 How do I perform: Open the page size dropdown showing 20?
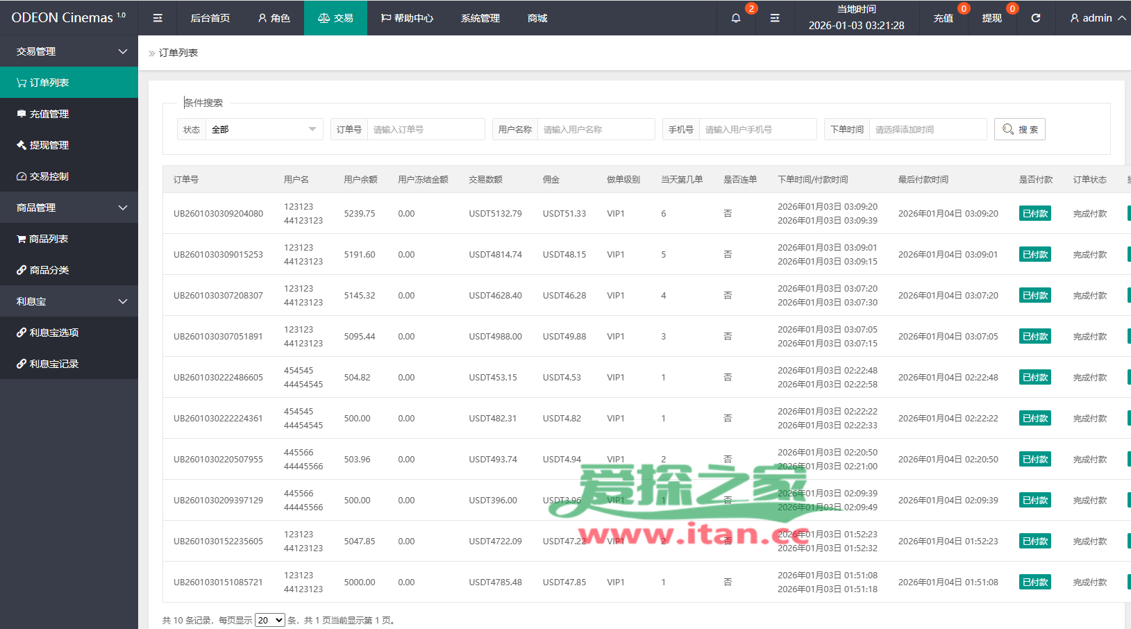[269, 620]
